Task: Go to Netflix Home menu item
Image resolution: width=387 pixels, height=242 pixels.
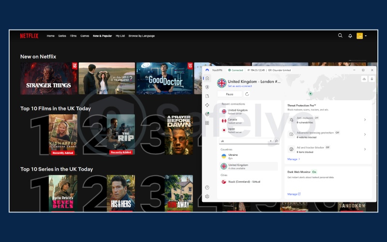Action: [51, 36]
